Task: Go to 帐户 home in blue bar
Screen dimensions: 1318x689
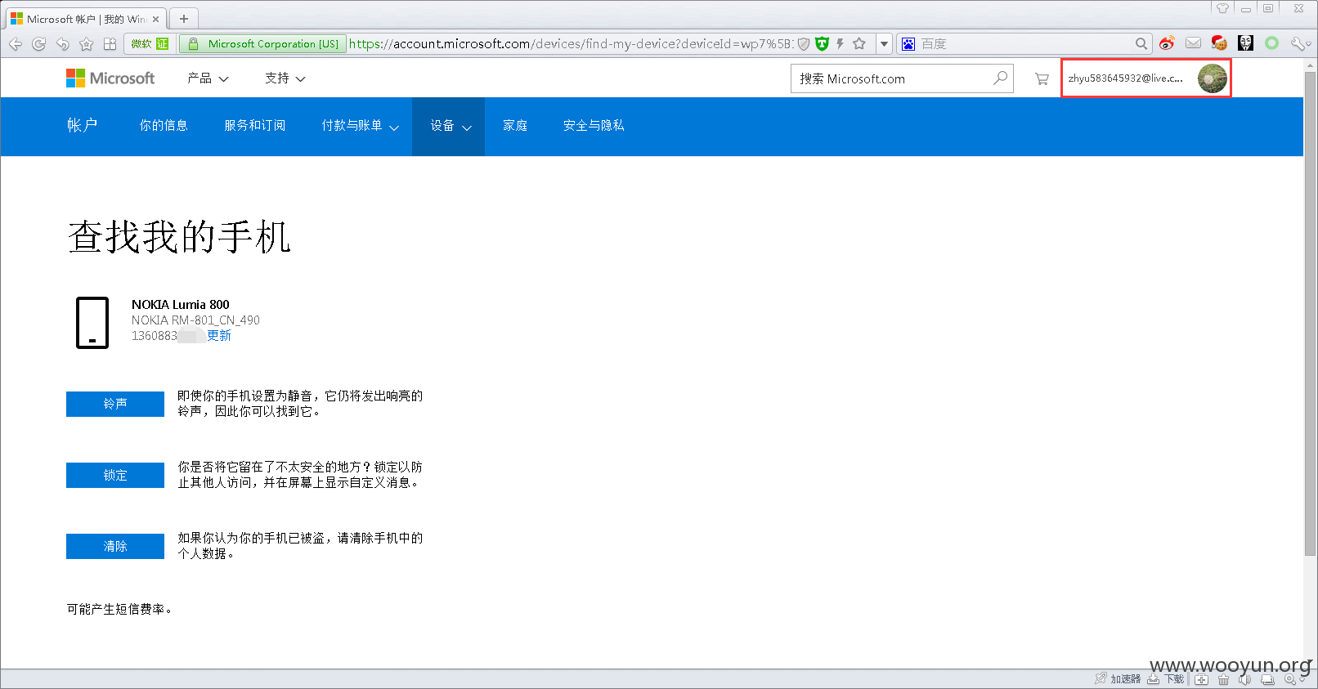Action: (82, 125)
